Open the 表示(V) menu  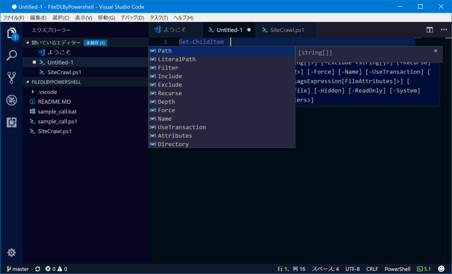83,18
